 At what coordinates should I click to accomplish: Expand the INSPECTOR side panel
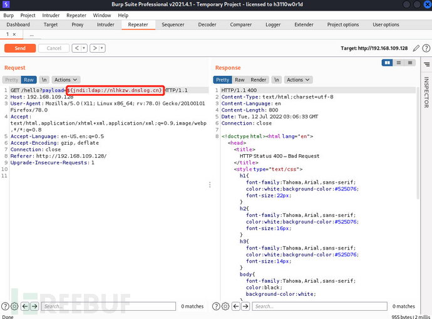coord(426,92)
